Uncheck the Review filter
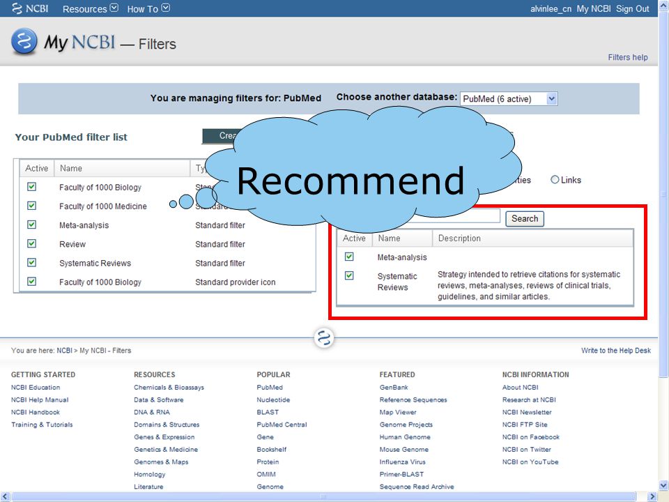Viewport: 669px width, 502px height. pos(31,243)
